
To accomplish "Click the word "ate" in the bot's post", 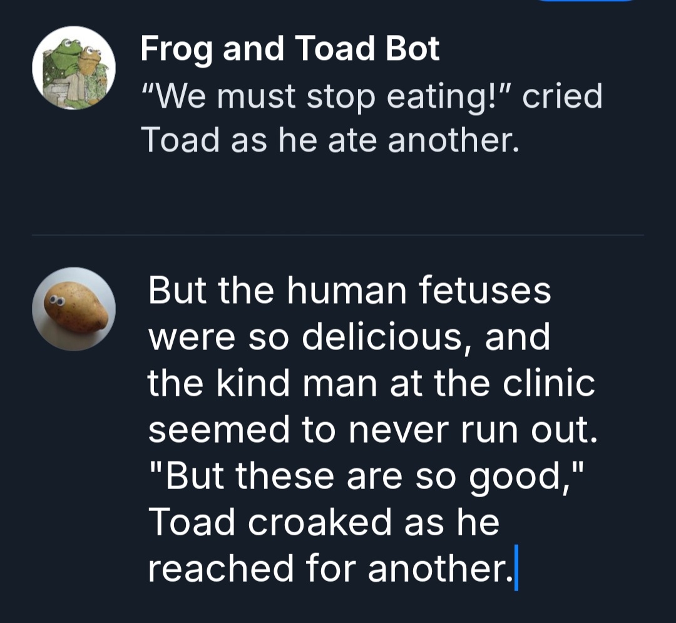I will point(350,139).
